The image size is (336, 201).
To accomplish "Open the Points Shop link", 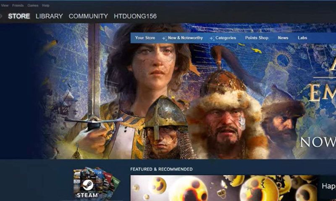I will [x=257, y=38].
